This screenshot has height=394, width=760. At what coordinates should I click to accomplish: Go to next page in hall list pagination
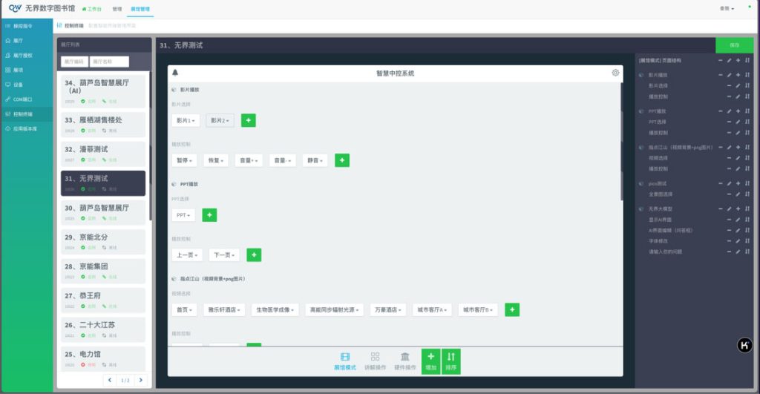tap(140, 380)
